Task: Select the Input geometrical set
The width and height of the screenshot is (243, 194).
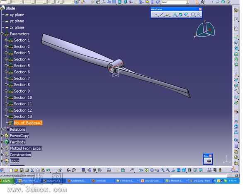Action: [x=15, y=161]
